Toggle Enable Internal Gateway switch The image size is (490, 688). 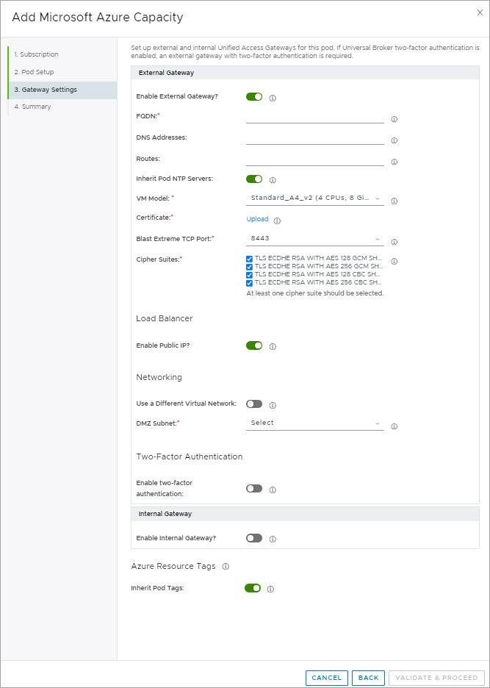point(254,538)
